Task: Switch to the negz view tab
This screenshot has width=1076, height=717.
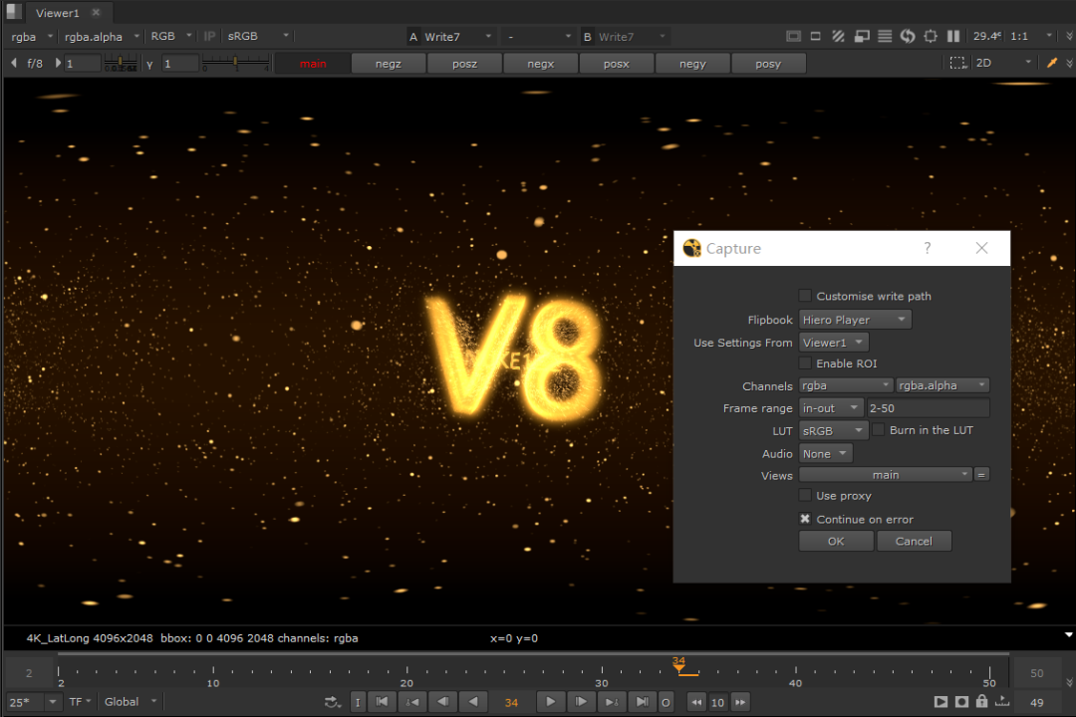Action: (389, 64)
